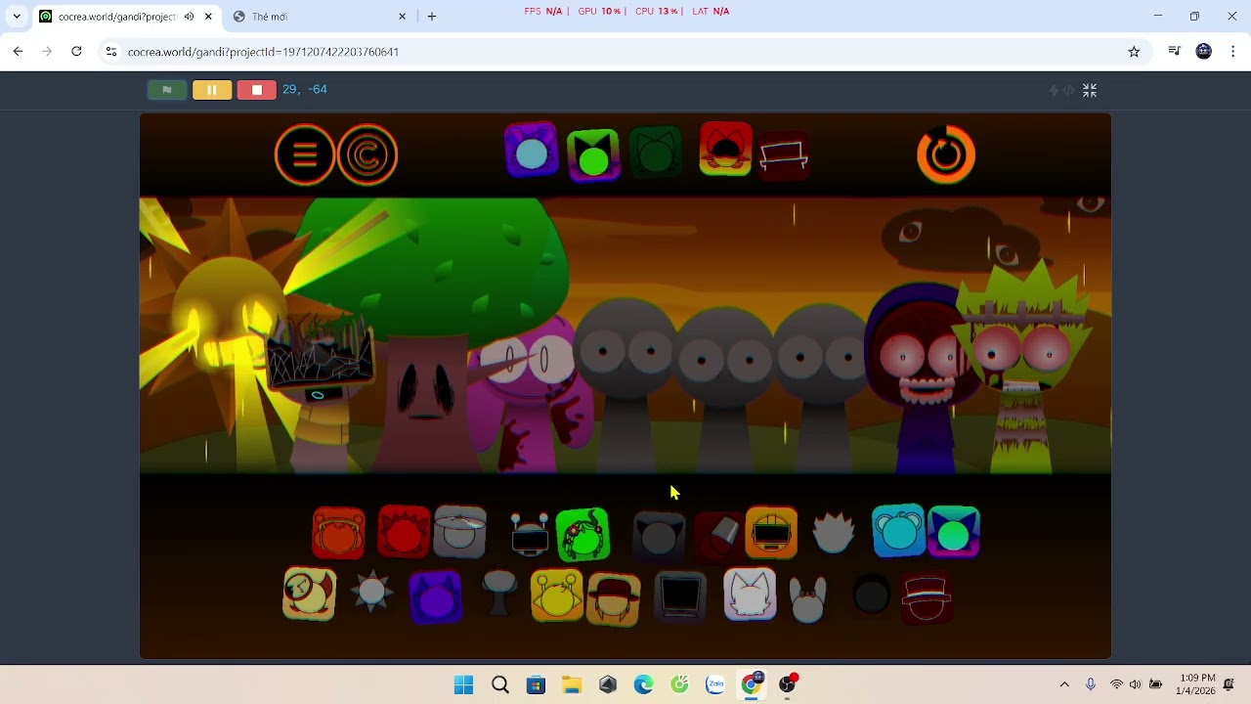The image size is (1251, 704).
Task: Click the address bar URL
Action: click(263, 52)
